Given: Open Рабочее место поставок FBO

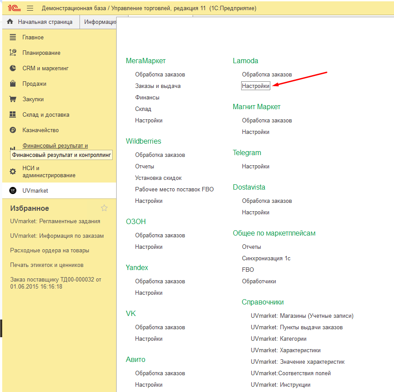Looking at the screenshot, I should [174, 189].
